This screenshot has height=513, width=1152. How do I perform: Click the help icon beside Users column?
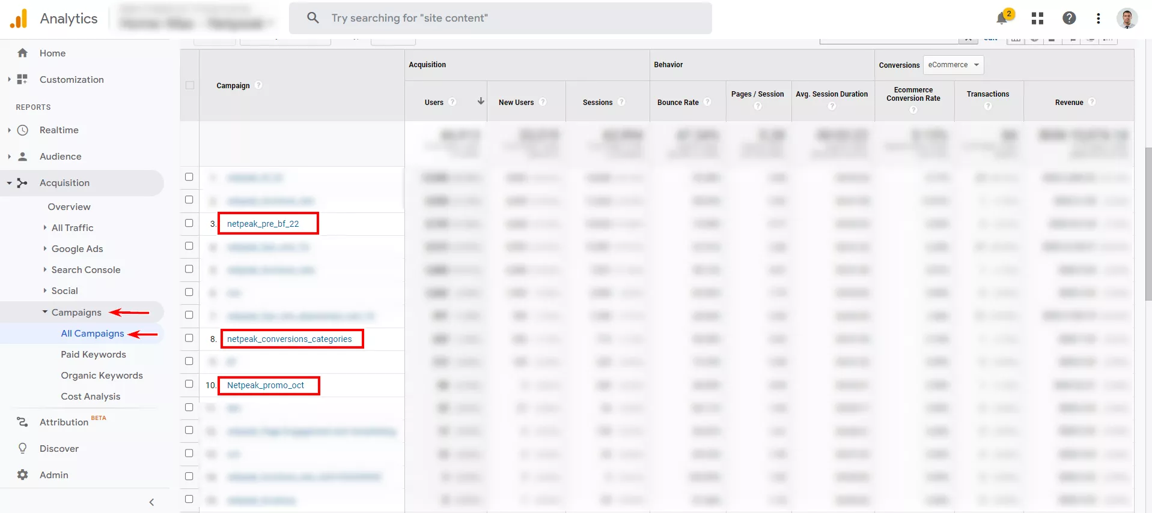453,102
